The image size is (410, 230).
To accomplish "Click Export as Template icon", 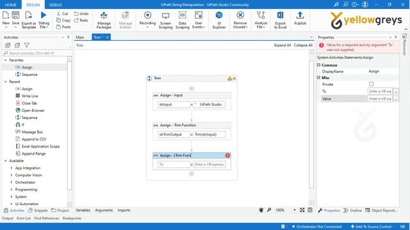I will point(28,15).
